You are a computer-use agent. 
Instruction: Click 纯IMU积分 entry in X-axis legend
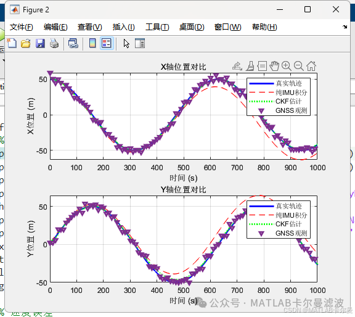(278, 93)
